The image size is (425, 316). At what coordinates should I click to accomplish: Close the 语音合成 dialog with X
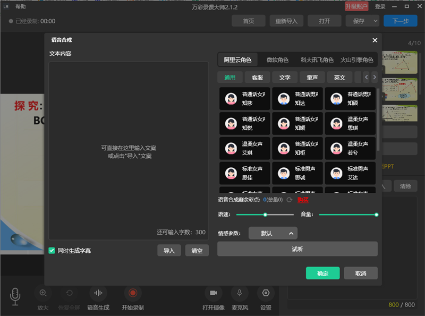pos(375,40)
